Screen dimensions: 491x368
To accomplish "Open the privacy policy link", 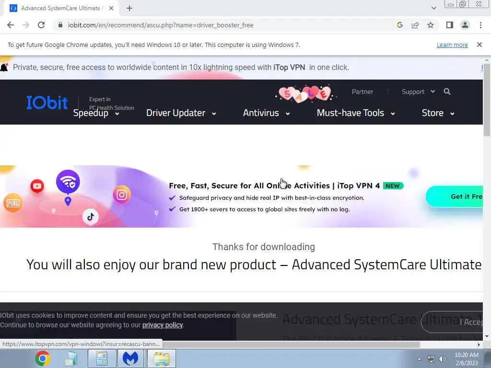I will 163,325.
